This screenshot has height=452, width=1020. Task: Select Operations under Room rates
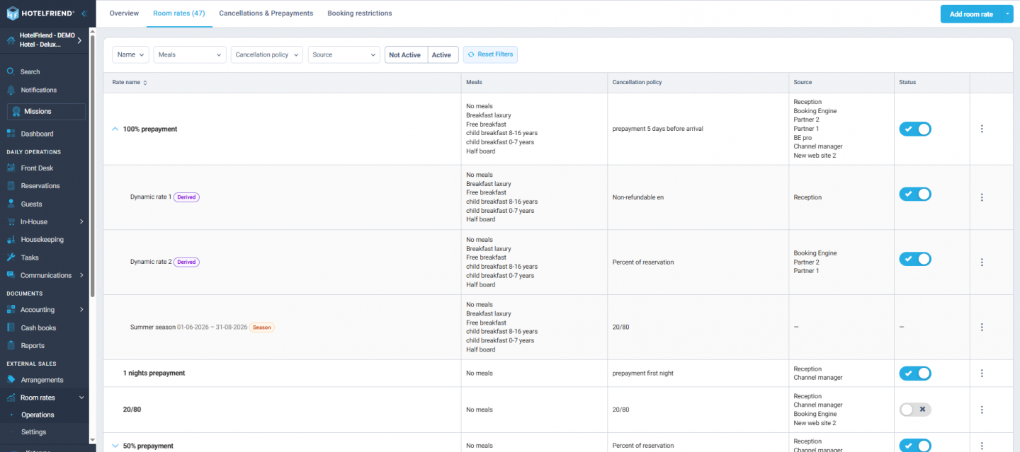[38, 415]
